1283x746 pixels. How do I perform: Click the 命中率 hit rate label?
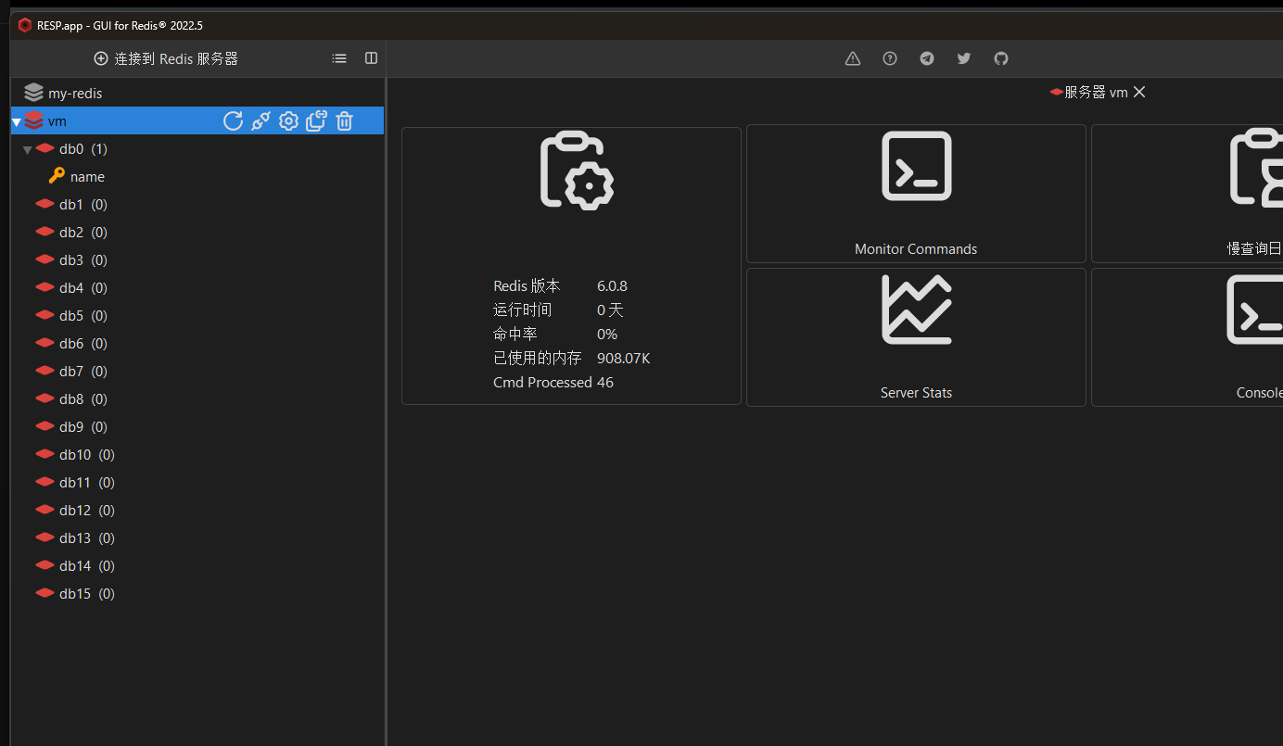point(514,334)
